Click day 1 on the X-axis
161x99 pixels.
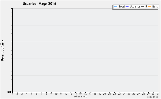(x=13, y=94)
